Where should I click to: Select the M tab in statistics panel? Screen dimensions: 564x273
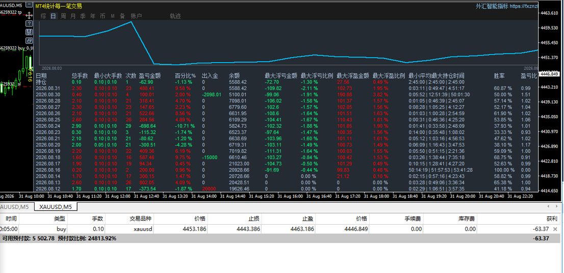pyautogui.click(x=113, y=16)
